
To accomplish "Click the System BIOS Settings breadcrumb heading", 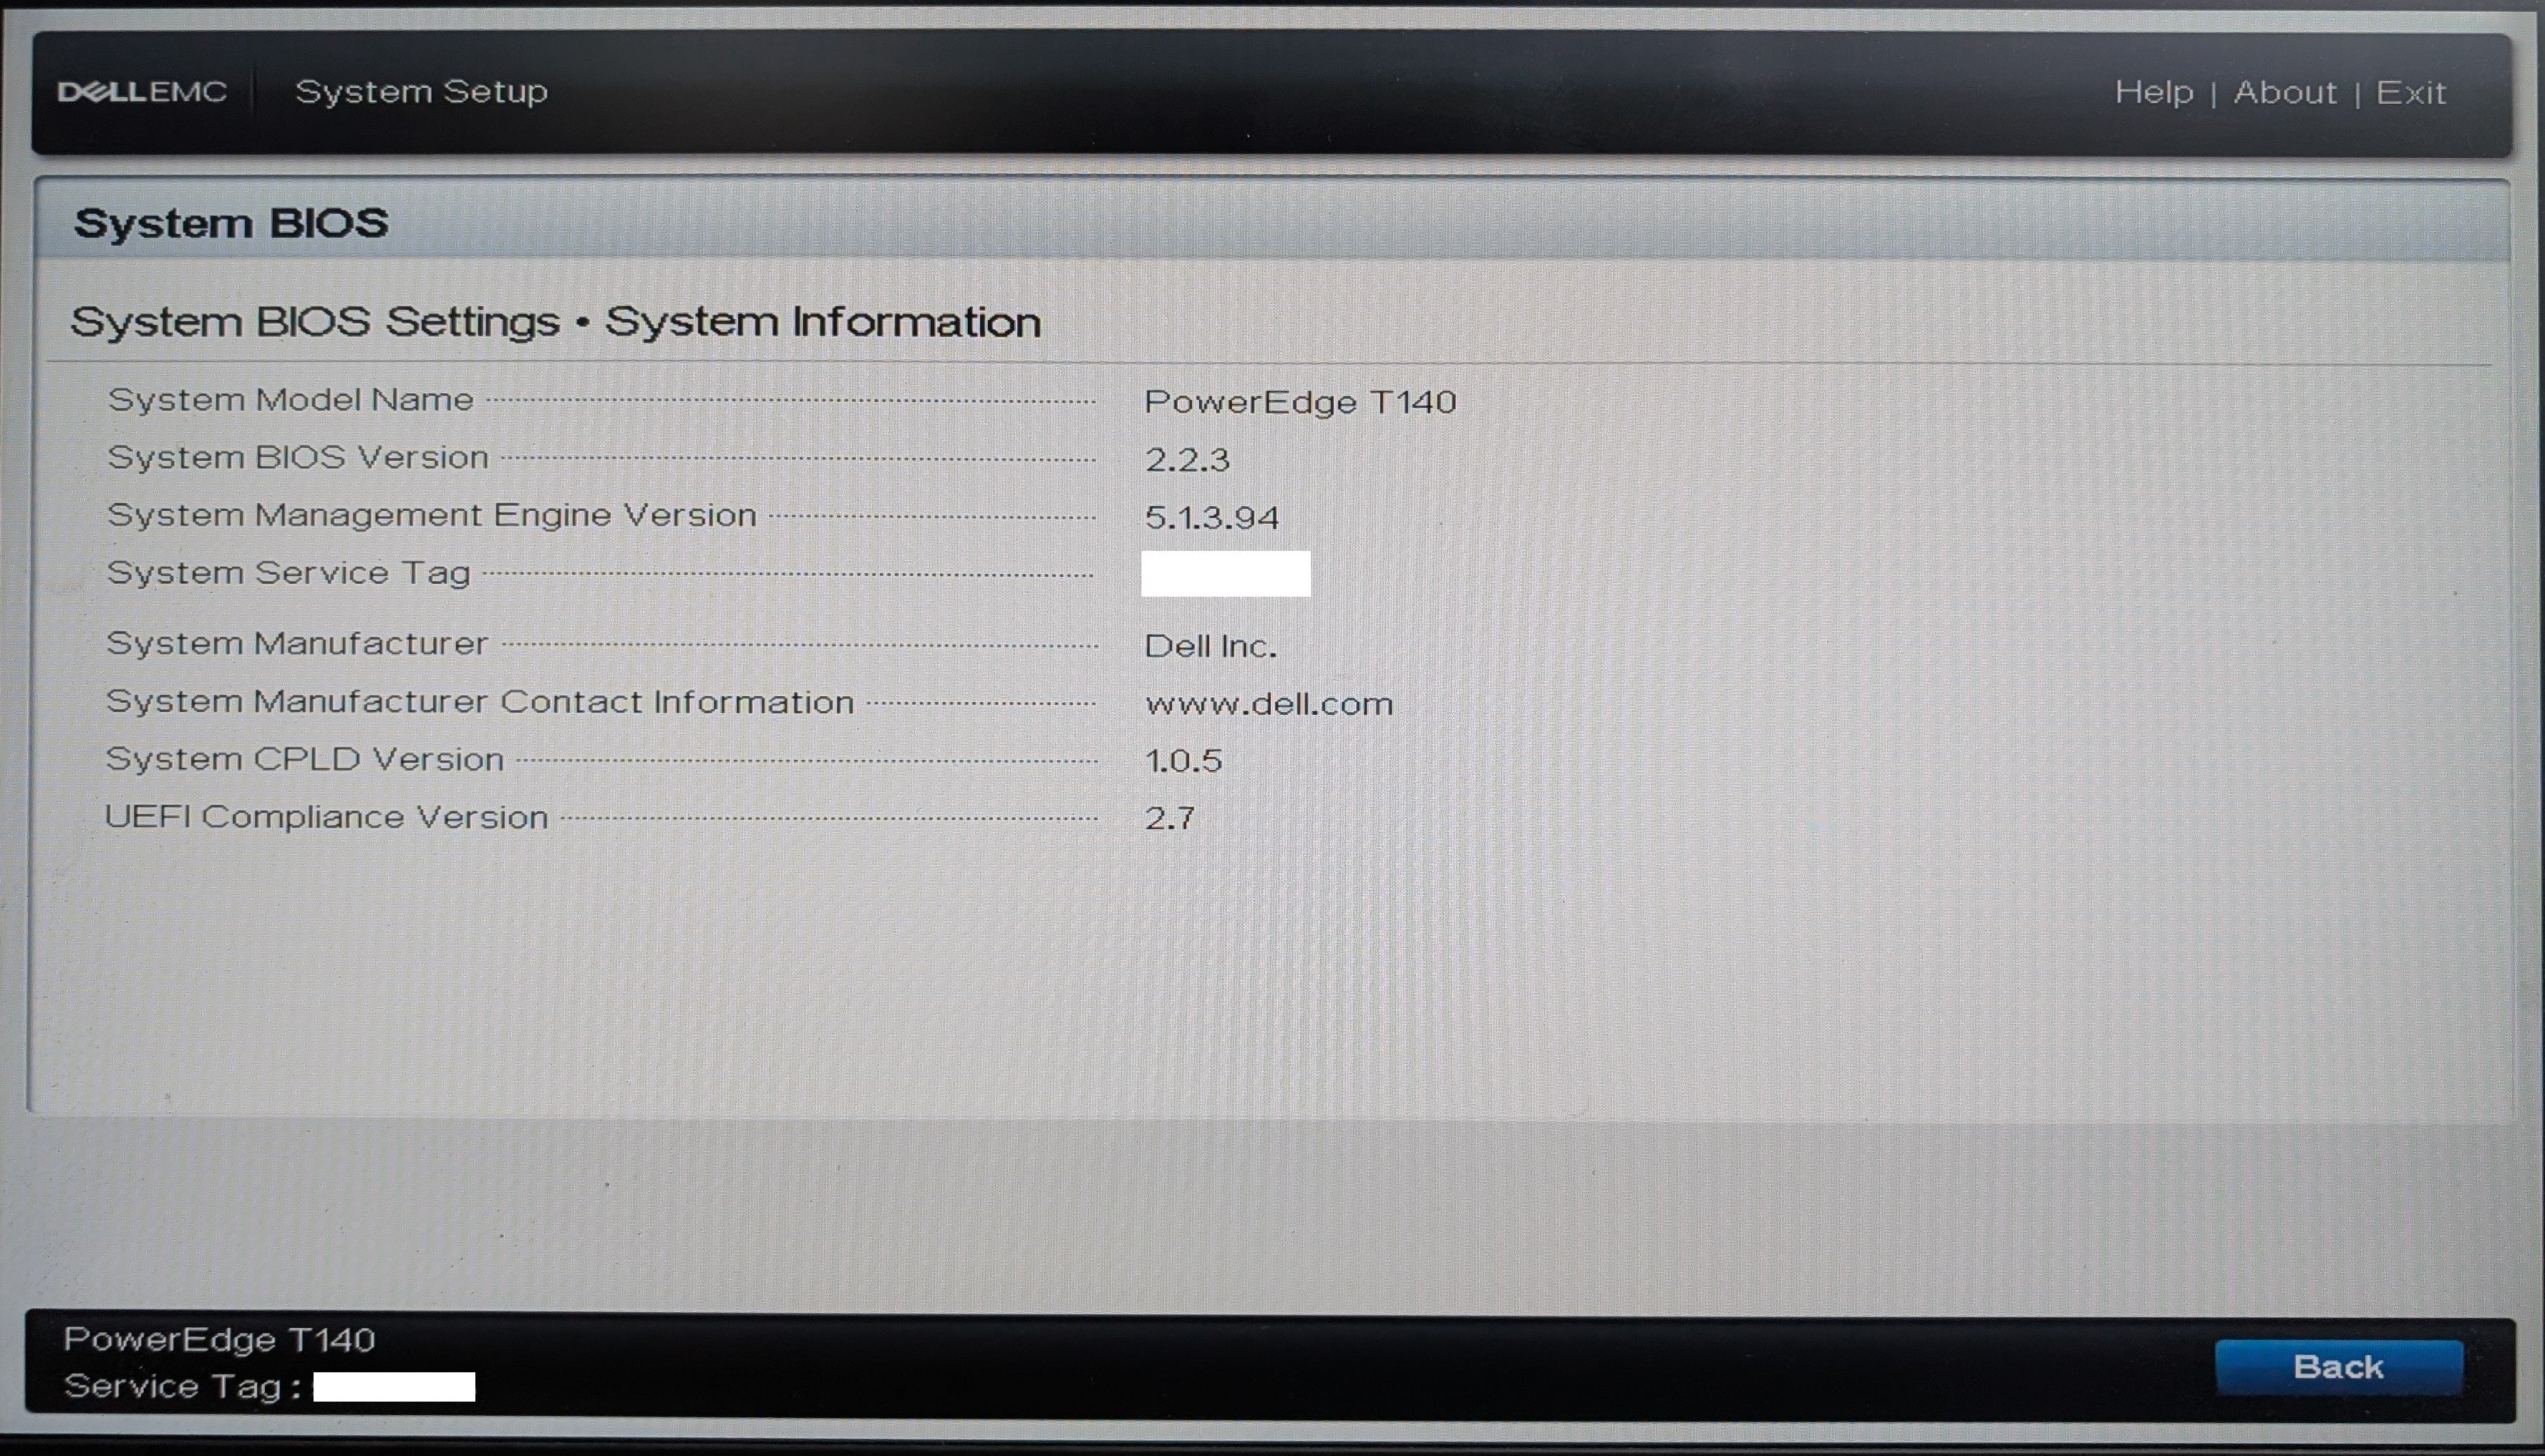I will 556,322.
